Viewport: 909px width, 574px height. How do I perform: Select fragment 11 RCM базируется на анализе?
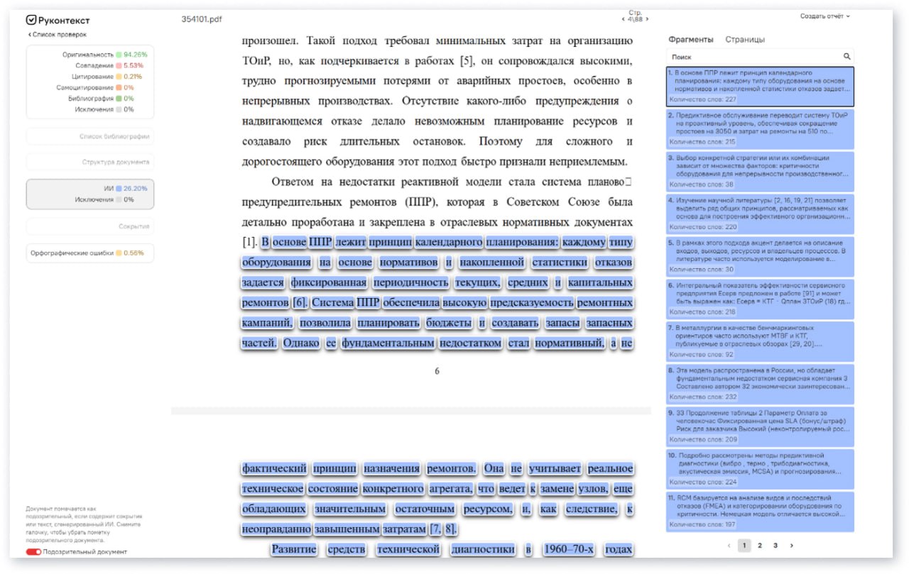coord(760,512)
